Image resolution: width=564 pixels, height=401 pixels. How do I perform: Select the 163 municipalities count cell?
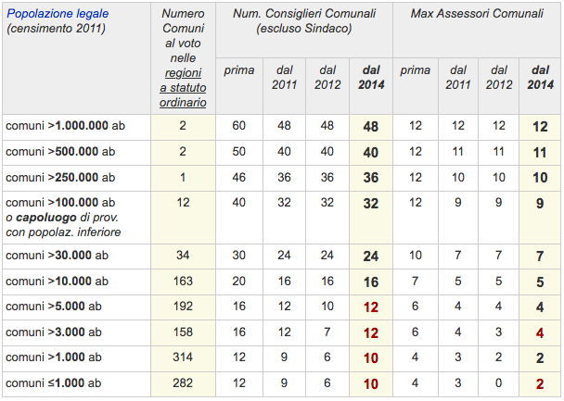point(183,282)
